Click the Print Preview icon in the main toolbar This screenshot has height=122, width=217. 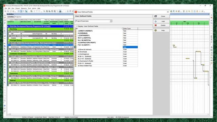click(x=8, y=11)
